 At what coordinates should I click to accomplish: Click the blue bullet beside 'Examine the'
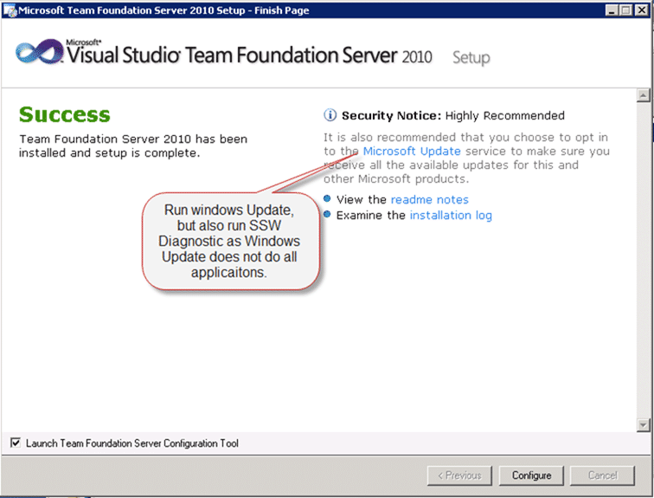click(x=327, y=215)
